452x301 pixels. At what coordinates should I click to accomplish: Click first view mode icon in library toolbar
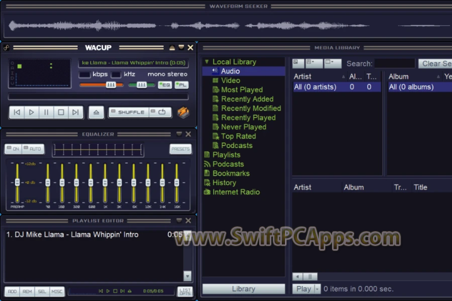click(x=298, y=63)
